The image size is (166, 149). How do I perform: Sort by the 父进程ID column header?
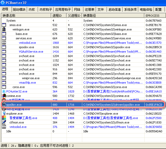[74, 16]
